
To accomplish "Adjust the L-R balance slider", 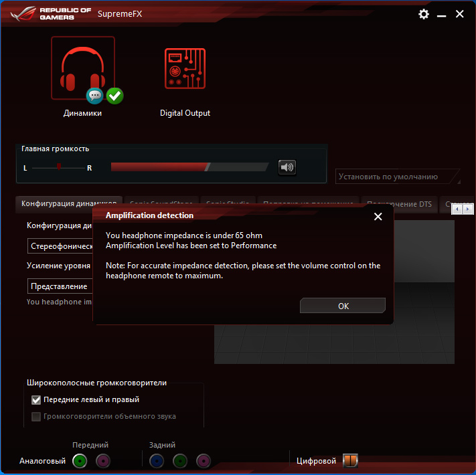I will tap(59, 167).
